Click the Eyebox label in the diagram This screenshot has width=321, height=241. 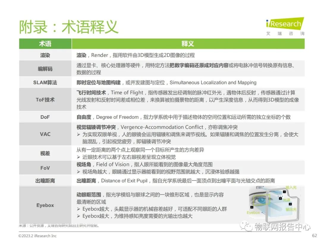(253, 212)
